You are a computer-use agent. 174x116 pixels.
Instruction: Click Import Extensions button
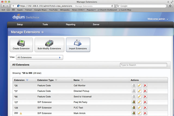tap(78, 45)
